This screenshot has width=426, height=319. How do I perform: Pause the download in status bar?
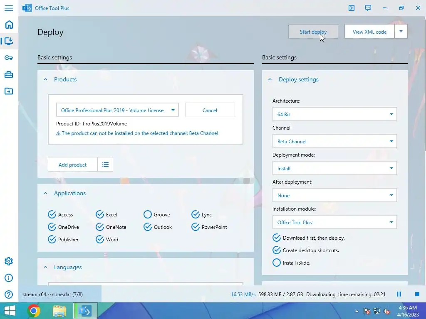(x=399, y=294)
